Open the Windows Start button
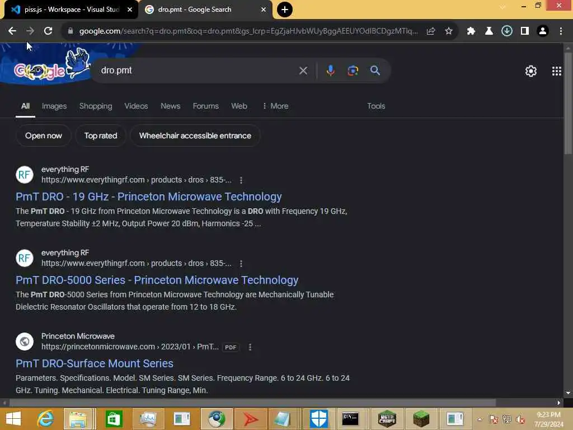 click(x=13, y=419)
